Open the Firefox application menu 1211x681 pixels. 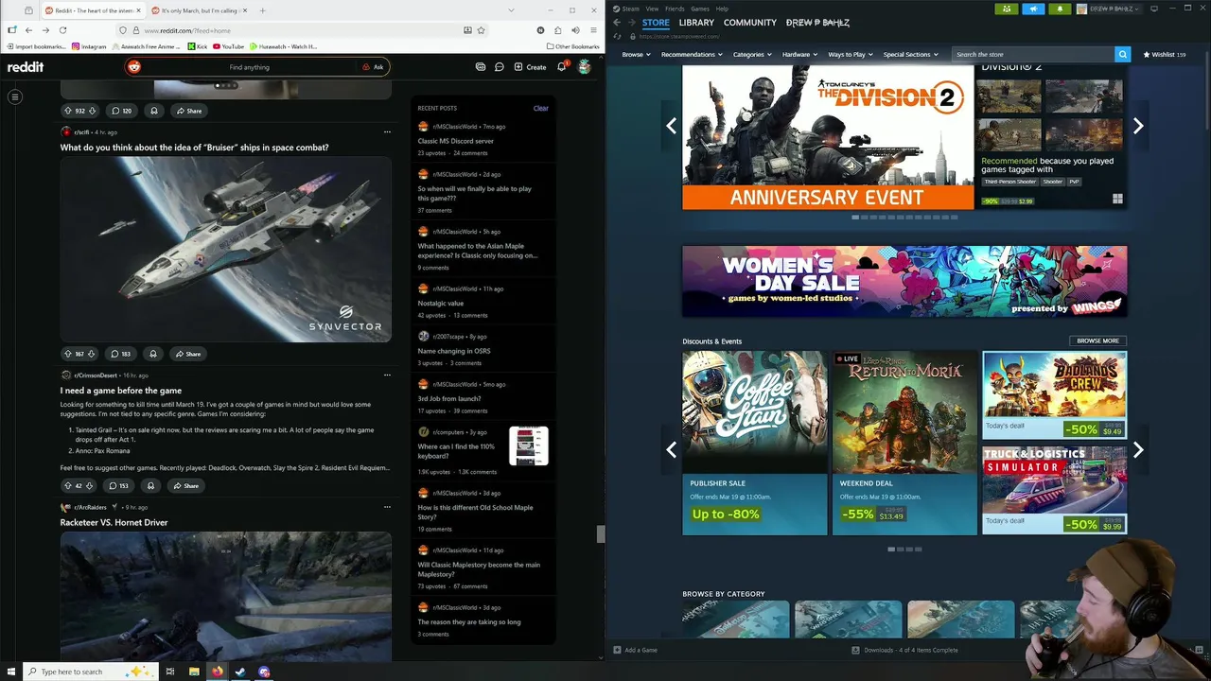pos(592,30)
